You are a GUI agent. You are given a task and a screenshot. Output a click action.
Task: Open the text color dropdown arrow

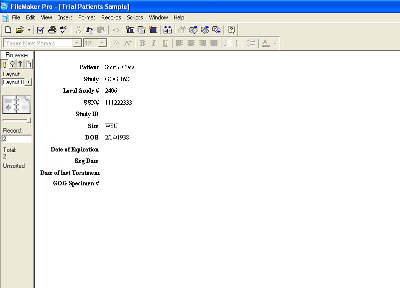click(275, 43)
